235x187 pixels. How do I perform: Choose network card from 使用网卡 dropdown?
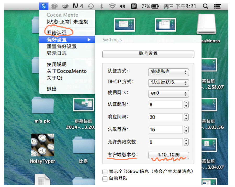click(x=168, y=93)
